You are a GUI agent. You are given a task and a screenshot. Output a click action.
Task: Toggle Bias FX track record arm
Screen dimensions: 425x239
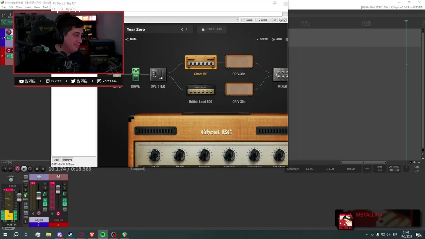[x=58, y=213]
